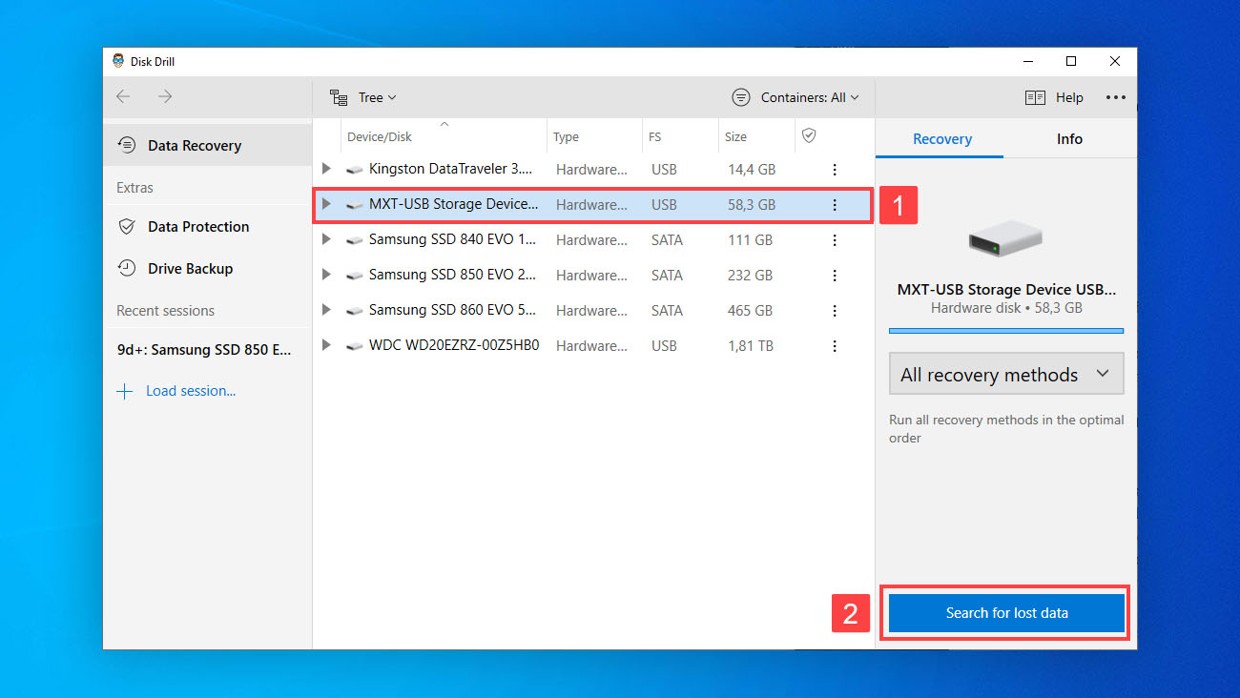Screen dimensions: 1240x698
Task: Select Kingston DataTraveler 3... disk name
Action: (x=451, y=169)
